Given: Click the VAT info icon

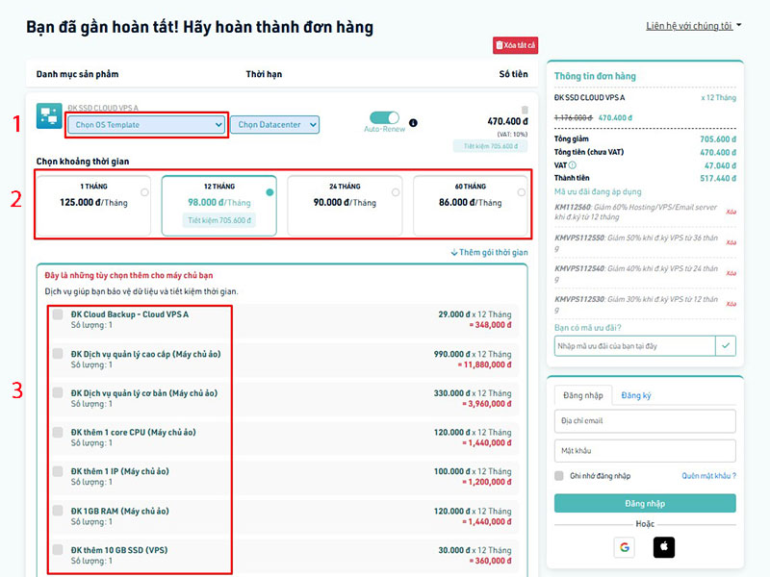Looking at the screenshot, I should coord(734,164).
